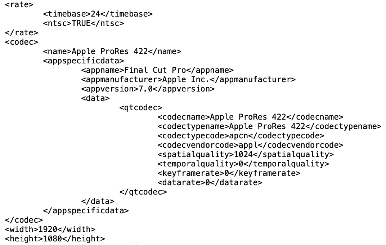Click the appmanufacturer Apple Inc. line
Image resolution: width=386 pixels, height=245 pixels.
click(188, 80)
